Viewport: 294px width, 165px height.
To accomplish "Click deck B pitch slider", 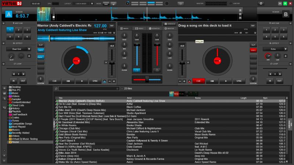I will click(182, 63).
